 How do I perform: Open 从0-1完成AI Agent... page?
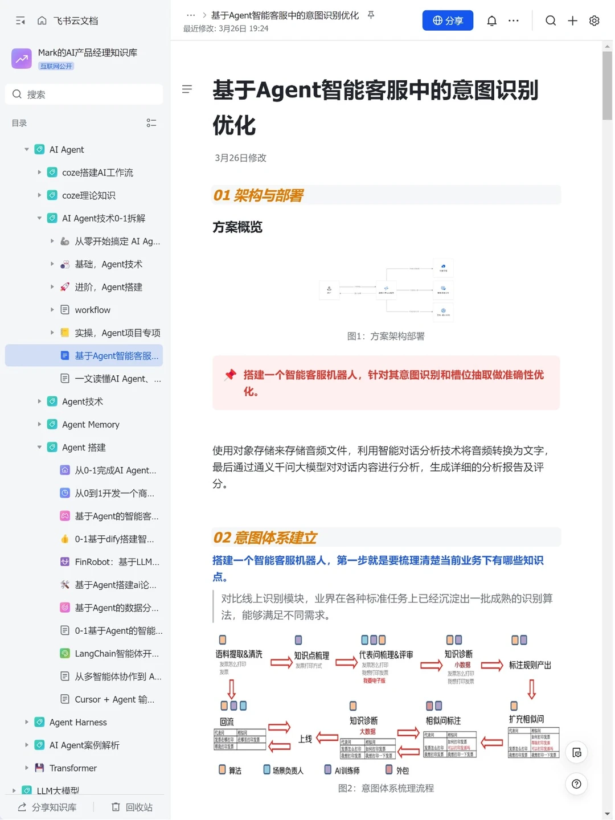point(84,470)
